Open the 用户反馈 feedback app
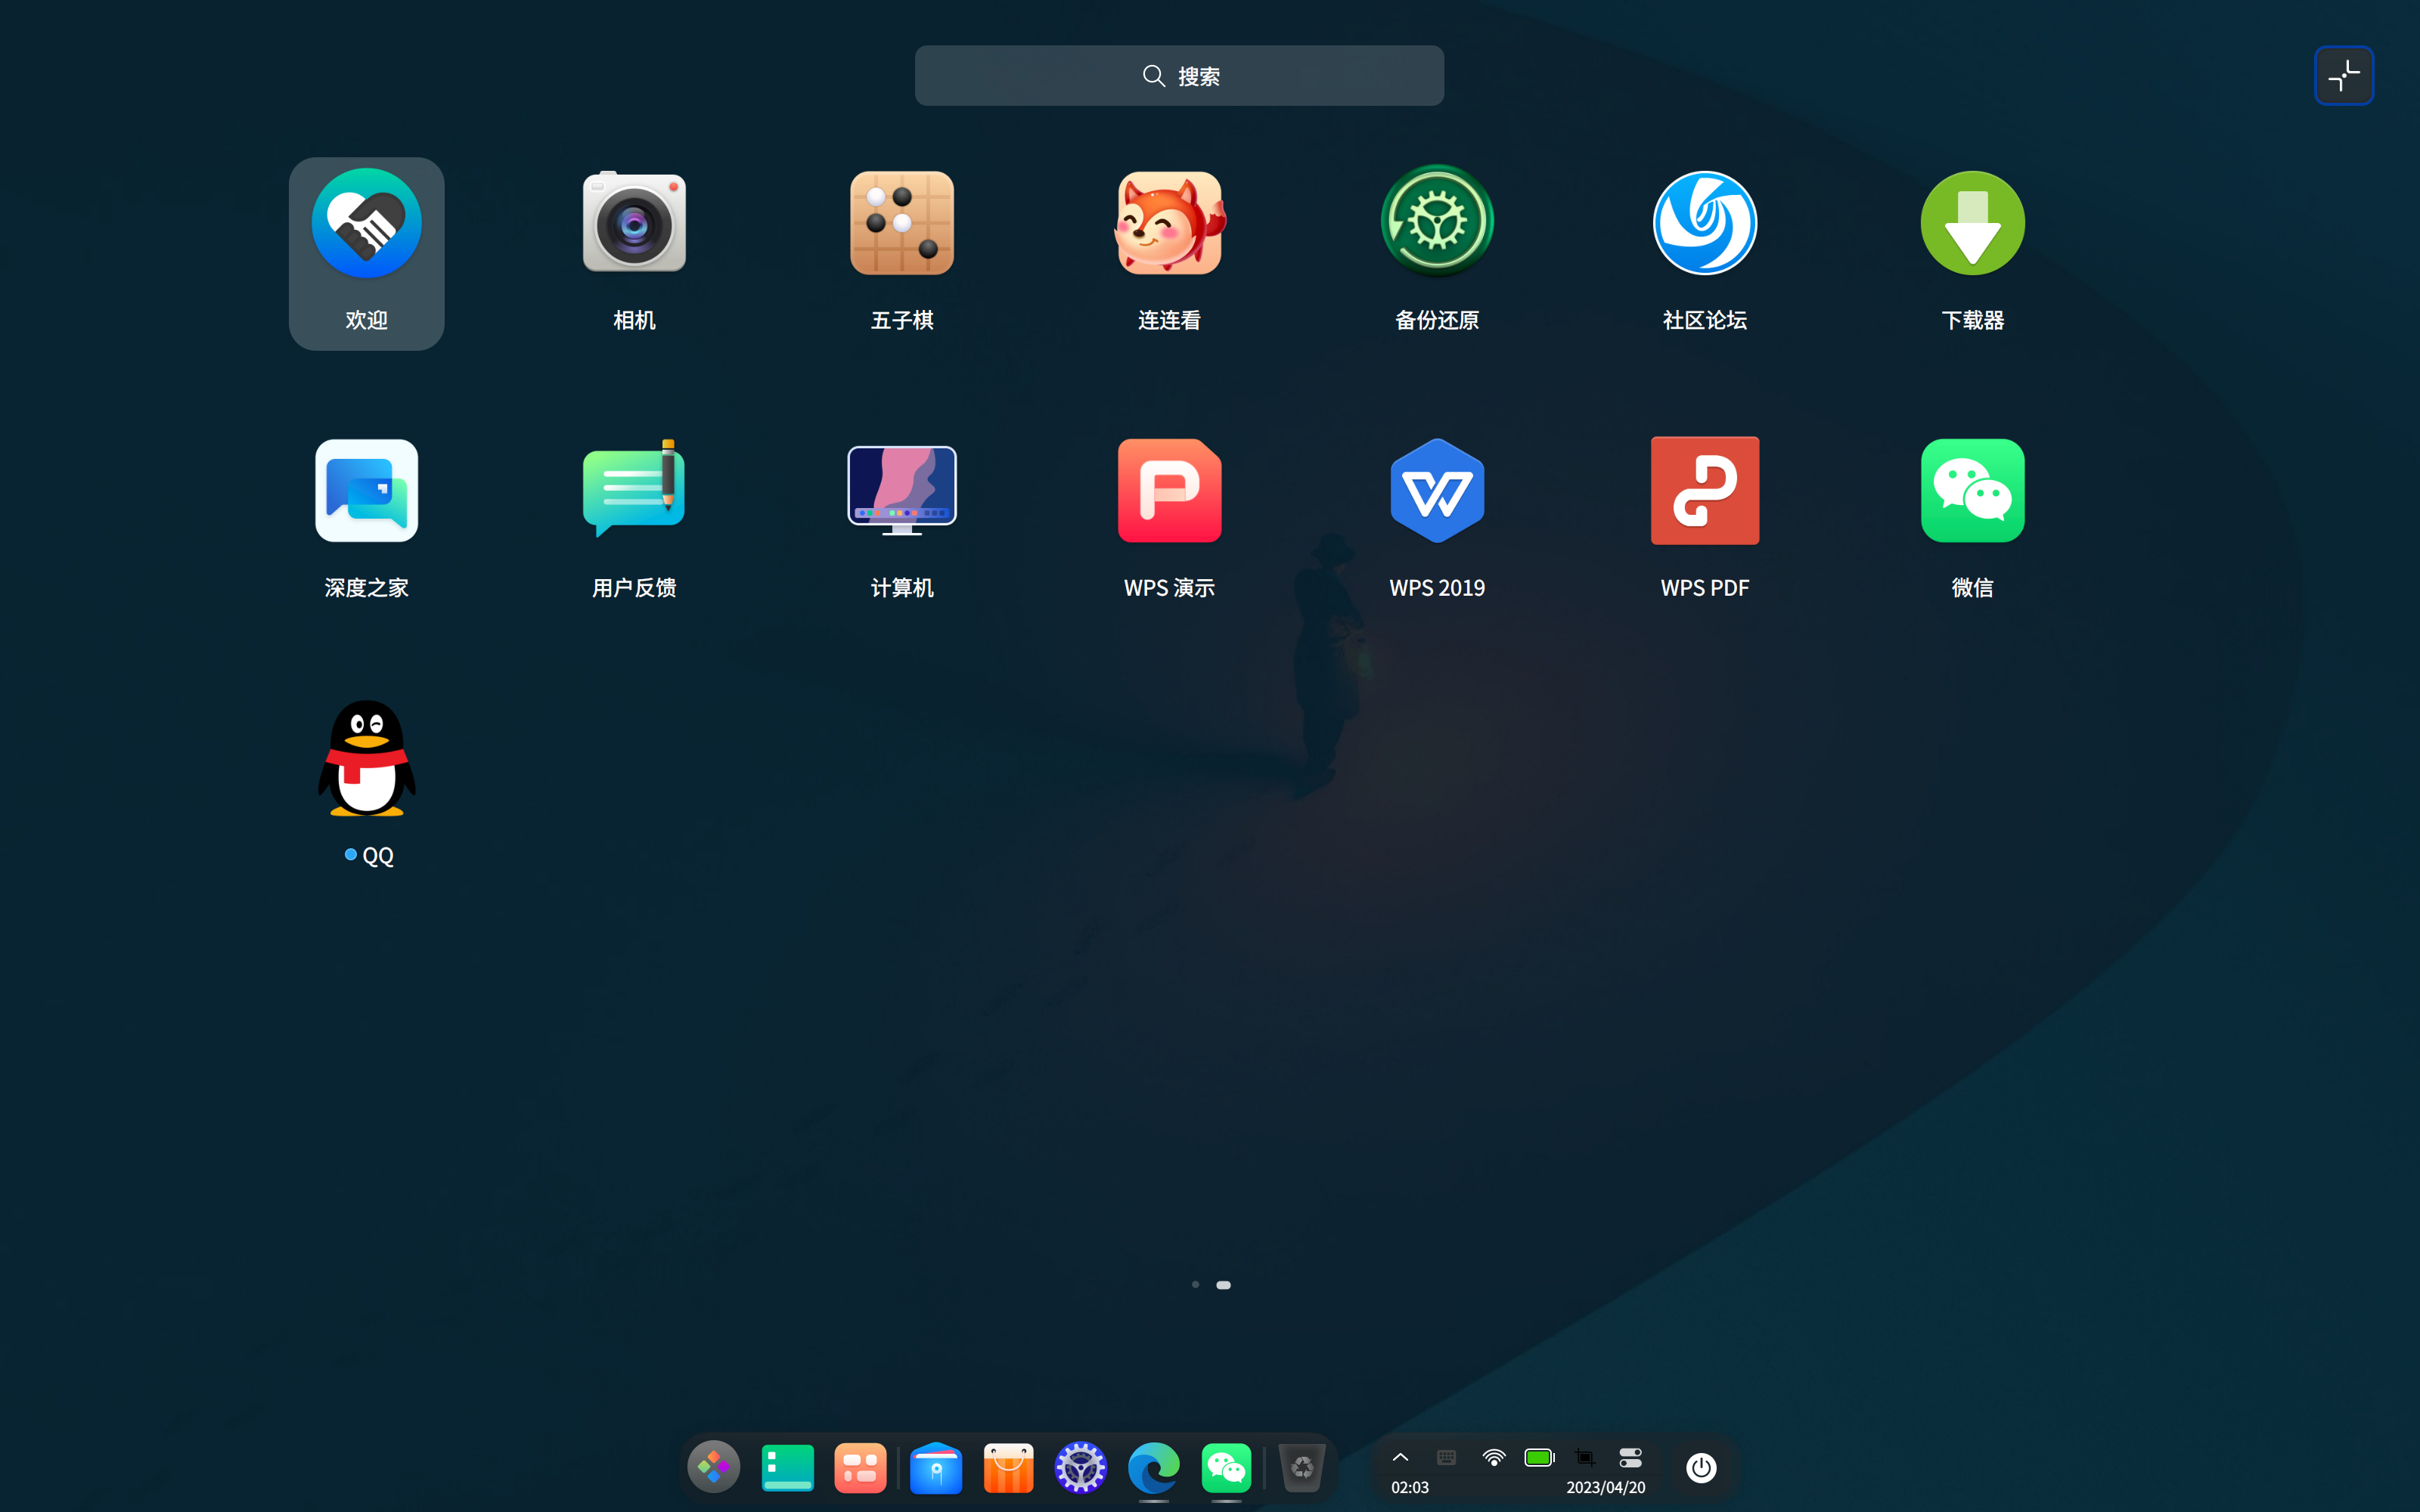 (634, 491)
